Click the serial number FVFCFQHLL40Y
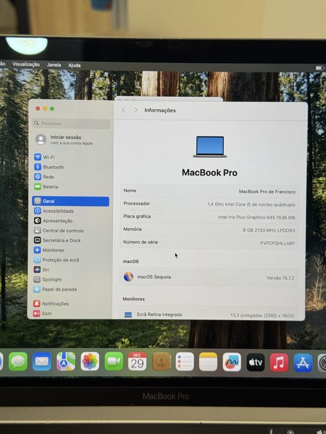The image size is (326, 434). tap(277, 243)
